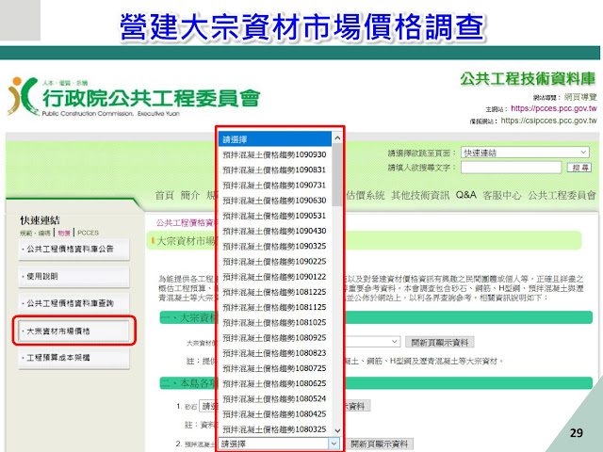Open the 大宗資材 category dropdown arrow

(394, 342)
